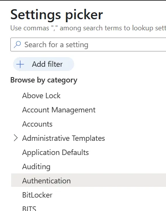
Task: Choose the Accounts category
Action: tap(37, 124)
